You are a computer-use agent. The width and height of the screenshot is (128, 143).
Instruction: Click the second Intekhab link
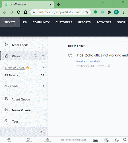pyautogui.click(x=94, y=61)
